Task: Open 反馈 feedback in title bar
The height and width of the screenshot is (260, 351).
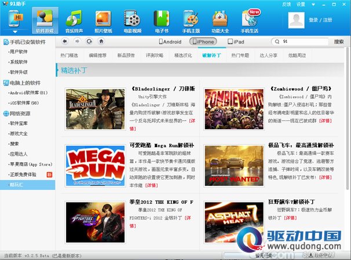Action: point(287,4)
